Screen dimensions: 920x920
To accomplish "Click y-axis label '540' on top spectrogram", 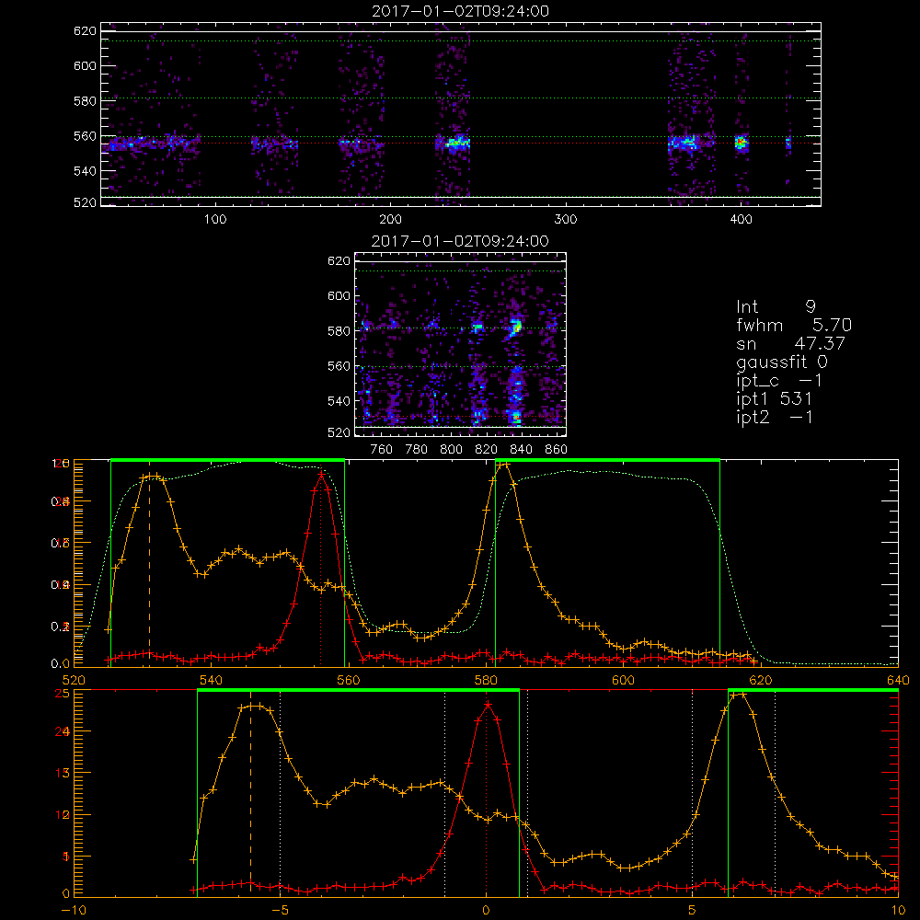I will 85,171.
